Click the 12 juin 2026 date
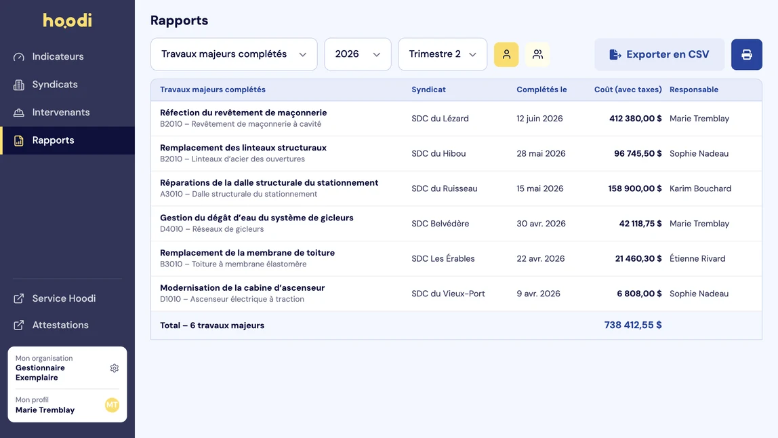 539,119
